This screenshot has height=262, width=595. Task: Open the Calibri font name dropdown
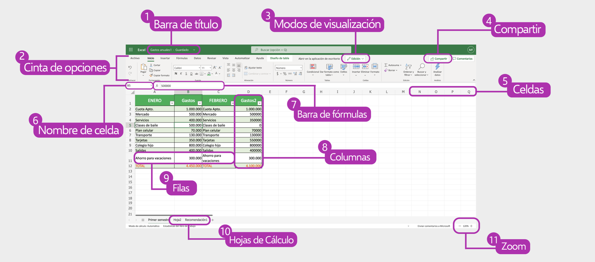coord(187,68)
